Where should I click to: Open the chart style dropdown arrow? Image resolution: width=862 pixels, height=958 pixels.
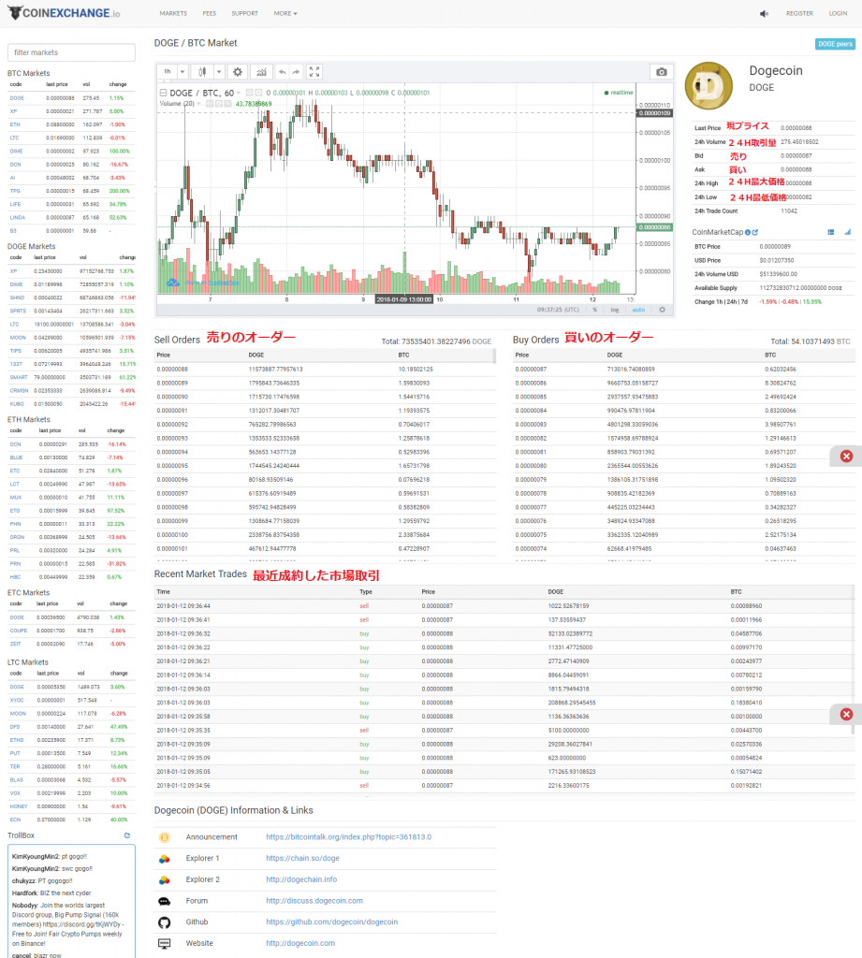(218, 72)
